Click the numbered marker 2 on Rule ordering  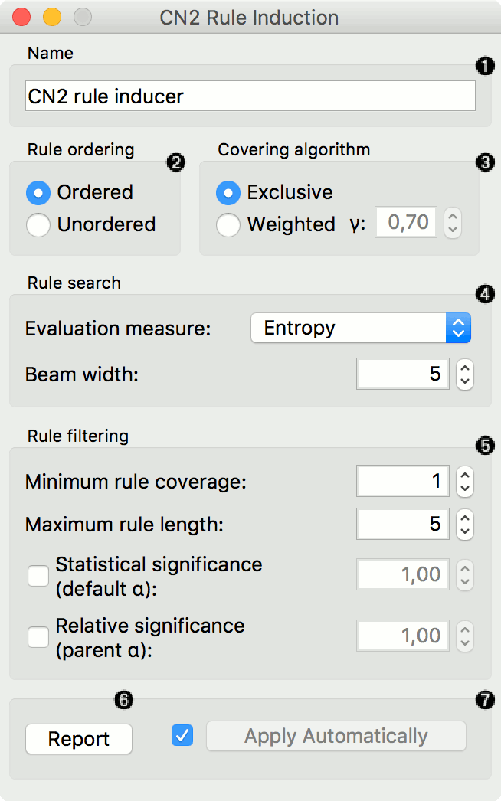(176, 162)
